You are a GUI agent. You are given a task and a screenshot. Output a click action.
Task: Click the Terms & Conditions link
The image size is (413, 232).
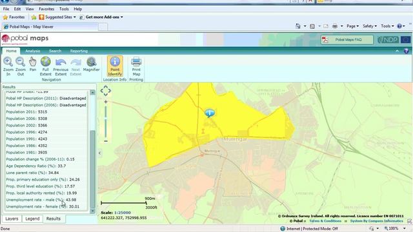(325, 221)
